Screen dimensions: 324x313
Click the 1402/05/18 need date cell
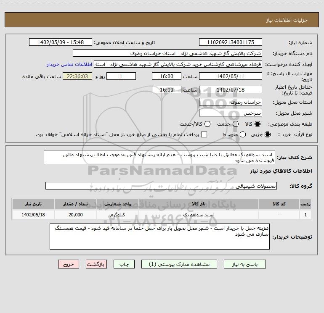33,215
